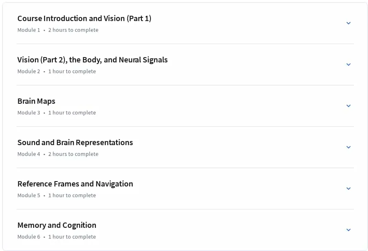Image resolution: width=368 pixels, height=251 pixels.
Task: Expand the Module 2 chevron arrow
Action: click(349, 65)
